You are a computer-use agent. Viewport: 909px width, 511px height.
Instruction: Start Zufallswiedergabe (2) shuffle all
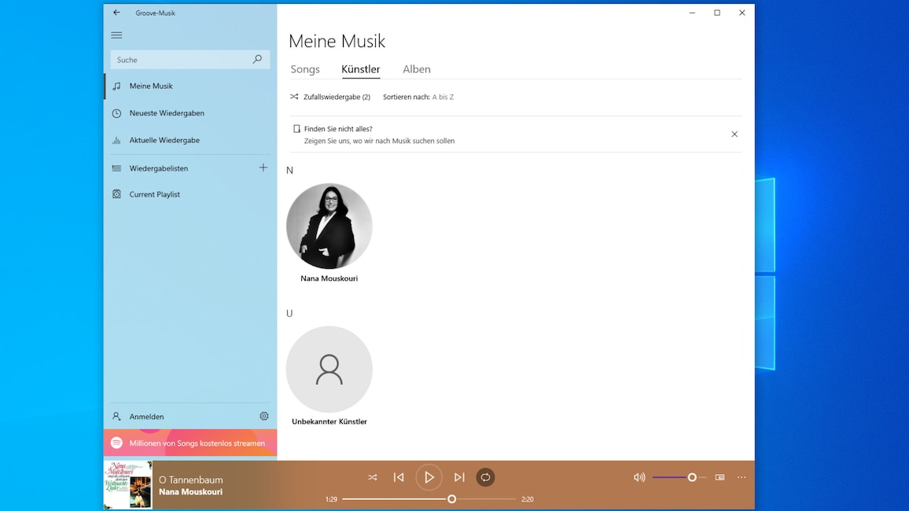pyautogui.click(x=329, y=97)
